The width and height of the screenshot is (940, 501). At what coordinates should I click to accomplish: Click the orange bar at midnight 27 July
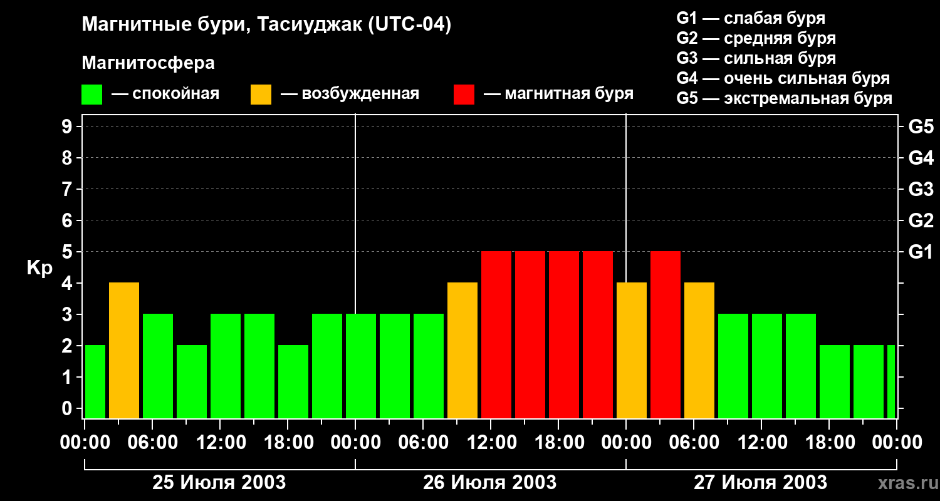click(x=632, y=351)
